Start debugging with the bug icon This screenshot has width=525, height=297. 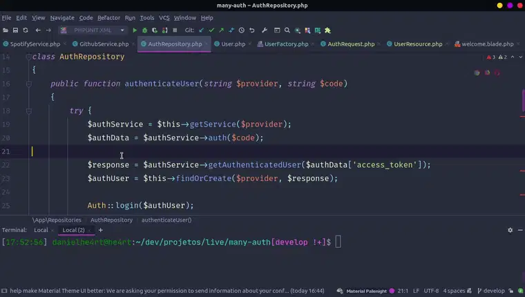144,30
